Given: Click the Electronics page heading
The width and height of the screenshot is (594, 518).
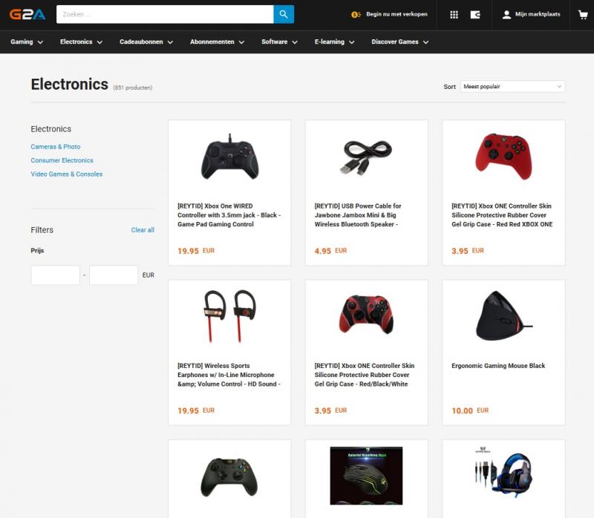Looking at the screenshot, I should point(69,84).
